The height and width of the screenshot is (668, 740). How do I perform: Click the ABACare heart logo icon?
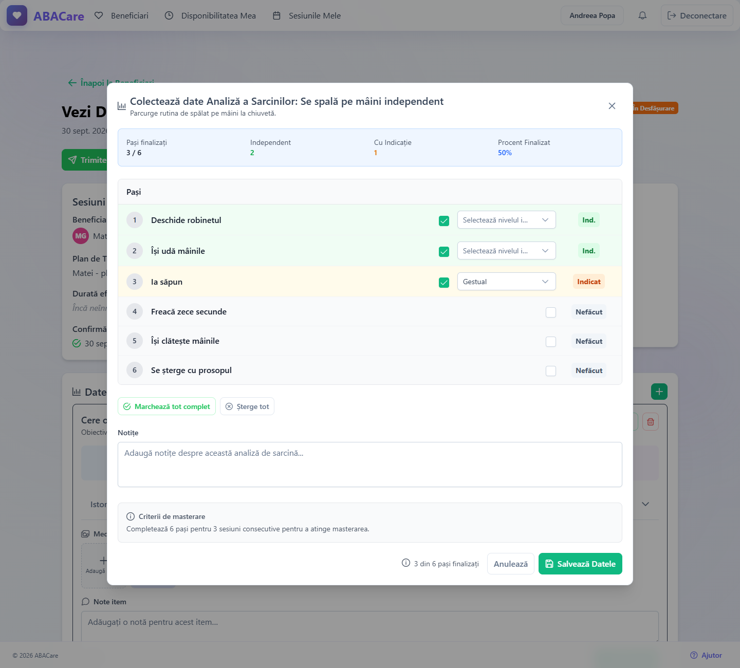click(x=17, y=15)
